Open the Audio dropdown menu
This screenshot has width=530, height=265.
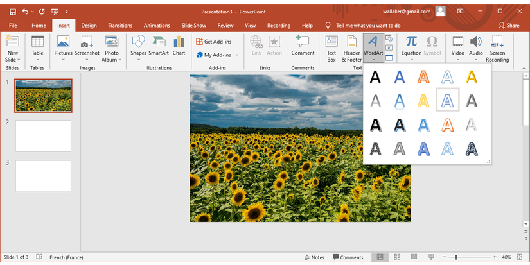476,59
